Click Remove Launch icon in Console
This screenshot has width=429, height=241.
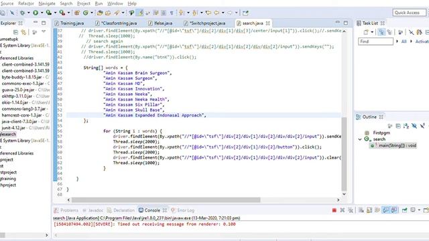(x=343, y=210)
